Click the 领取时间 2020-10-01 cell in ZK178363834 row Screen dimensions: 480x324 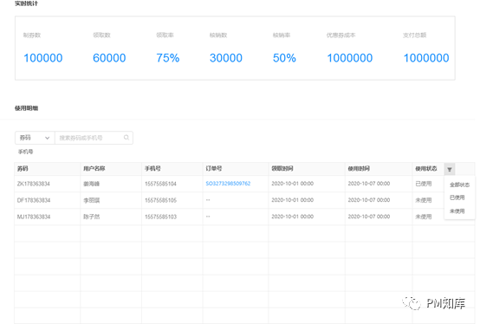(x=293, y=184)
